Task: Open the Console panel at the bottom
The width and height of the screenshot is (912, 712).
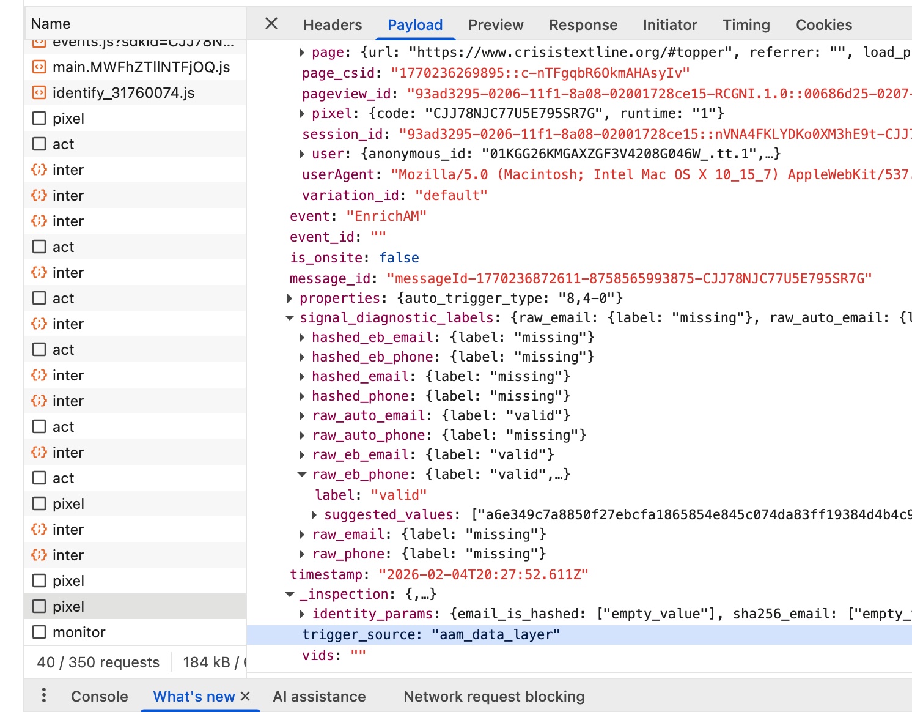Action: pos(99,696)
